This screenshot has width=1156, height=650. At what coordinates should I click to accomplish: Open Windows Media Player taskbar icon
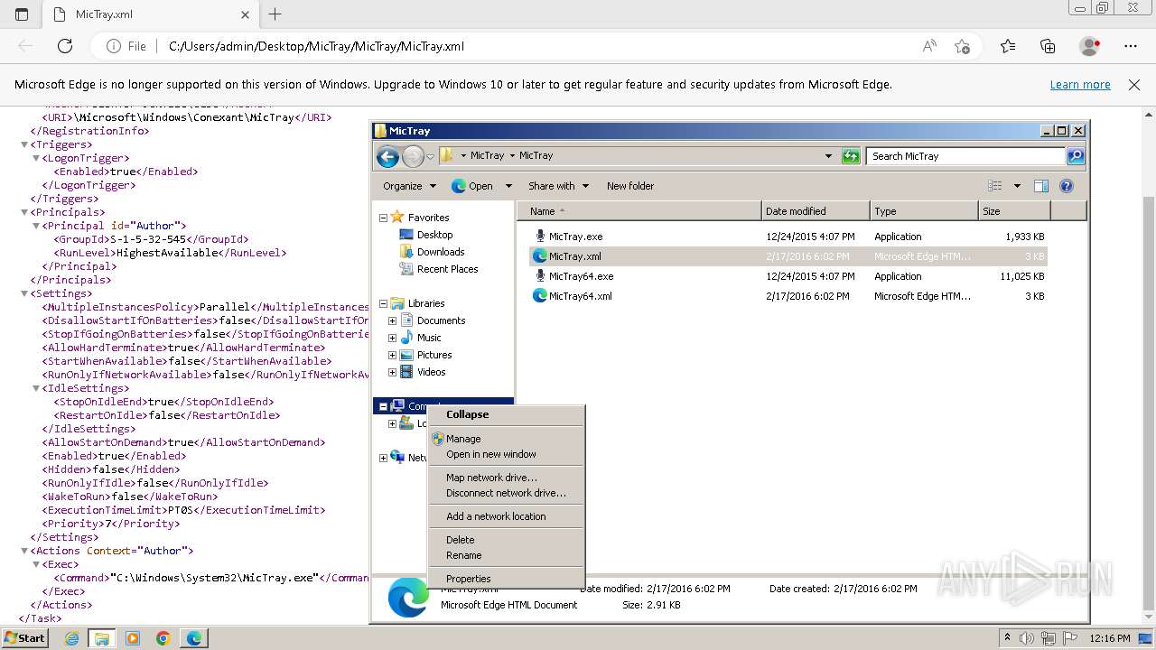[x=133, y=638]
